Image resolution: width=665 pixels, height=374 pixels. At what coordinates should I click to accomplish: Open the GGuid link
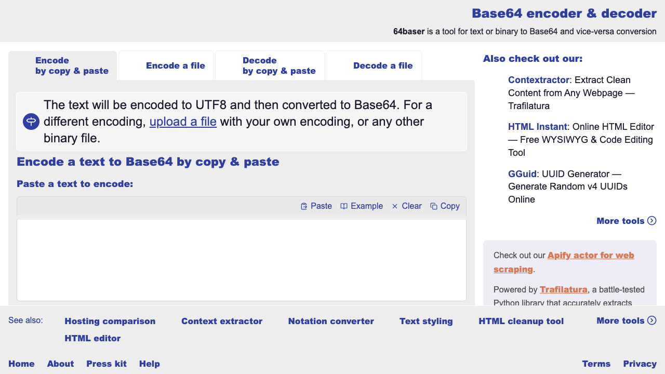tap(522, 173)
